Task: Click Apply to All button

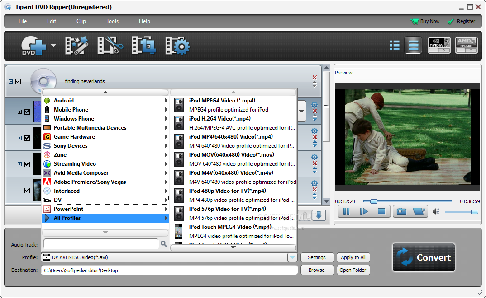Action: (353, 257)
